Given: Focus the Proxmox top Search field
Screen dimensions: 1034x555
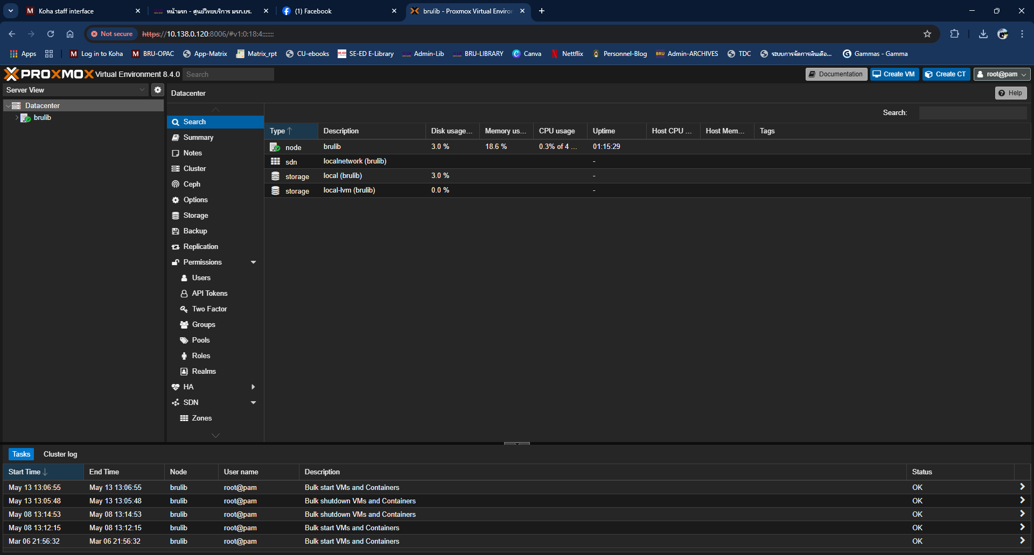Looking at the screenshot, I should click(x=228, y=74).
